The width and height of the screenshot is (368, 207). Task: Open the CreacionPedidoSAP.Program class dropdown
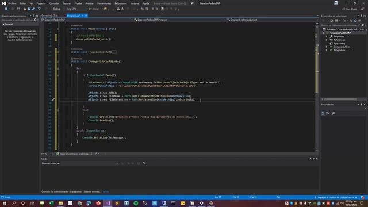pyautogui.click(x=180, y=20)
